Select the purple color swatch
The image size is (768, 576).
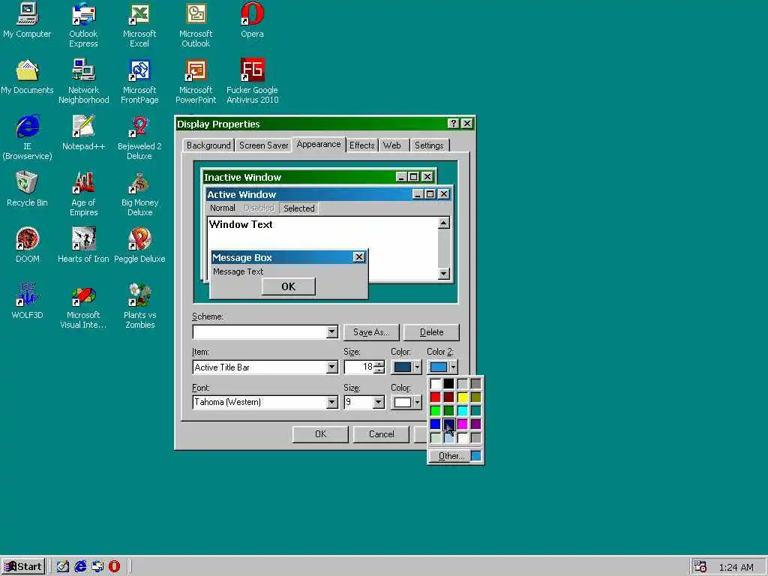click(475, 424)
